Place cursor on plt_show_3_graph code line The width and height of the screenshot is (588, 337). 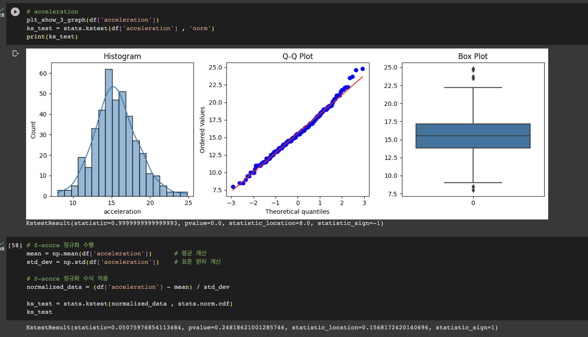pos(93,20)
